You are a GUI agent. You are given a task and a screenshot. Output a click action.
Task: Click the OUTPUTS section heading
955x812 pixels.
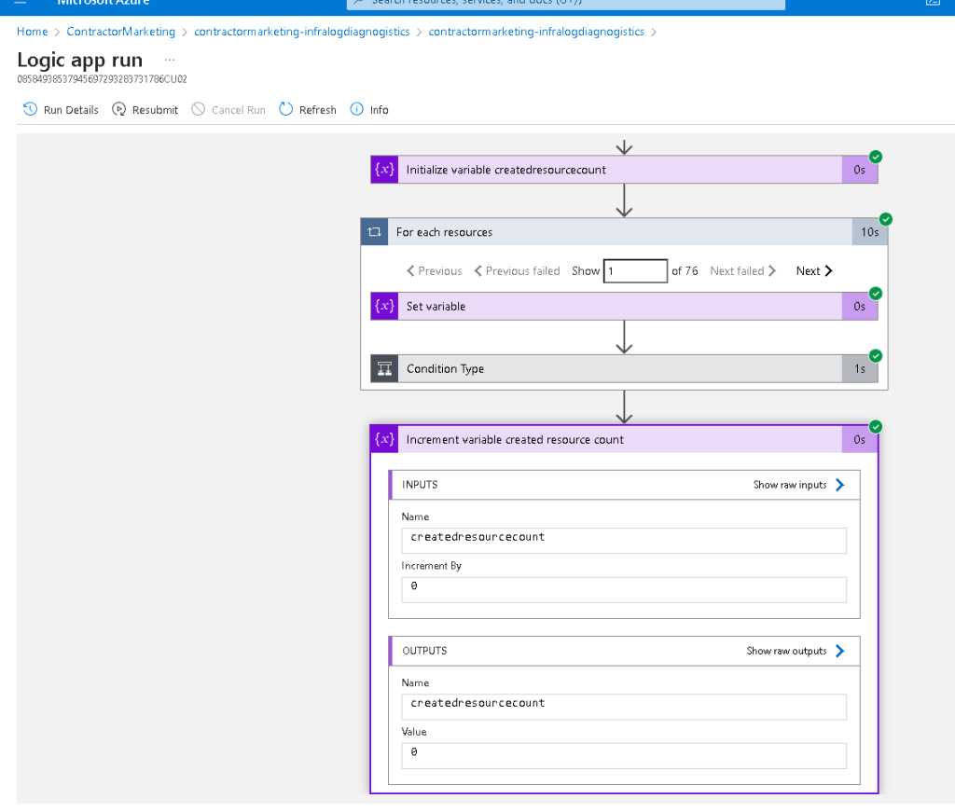[x=424, y=651]
